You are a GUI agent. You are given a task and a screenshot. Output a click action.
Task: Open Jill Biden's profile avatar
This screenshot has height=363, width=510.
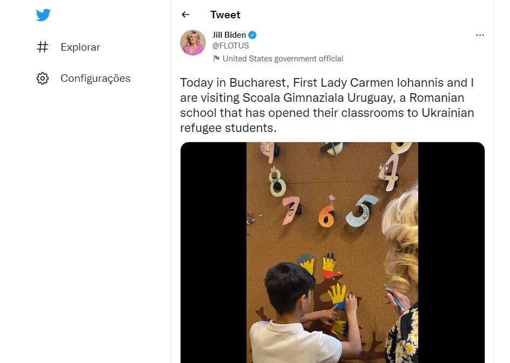coord(193,43)
